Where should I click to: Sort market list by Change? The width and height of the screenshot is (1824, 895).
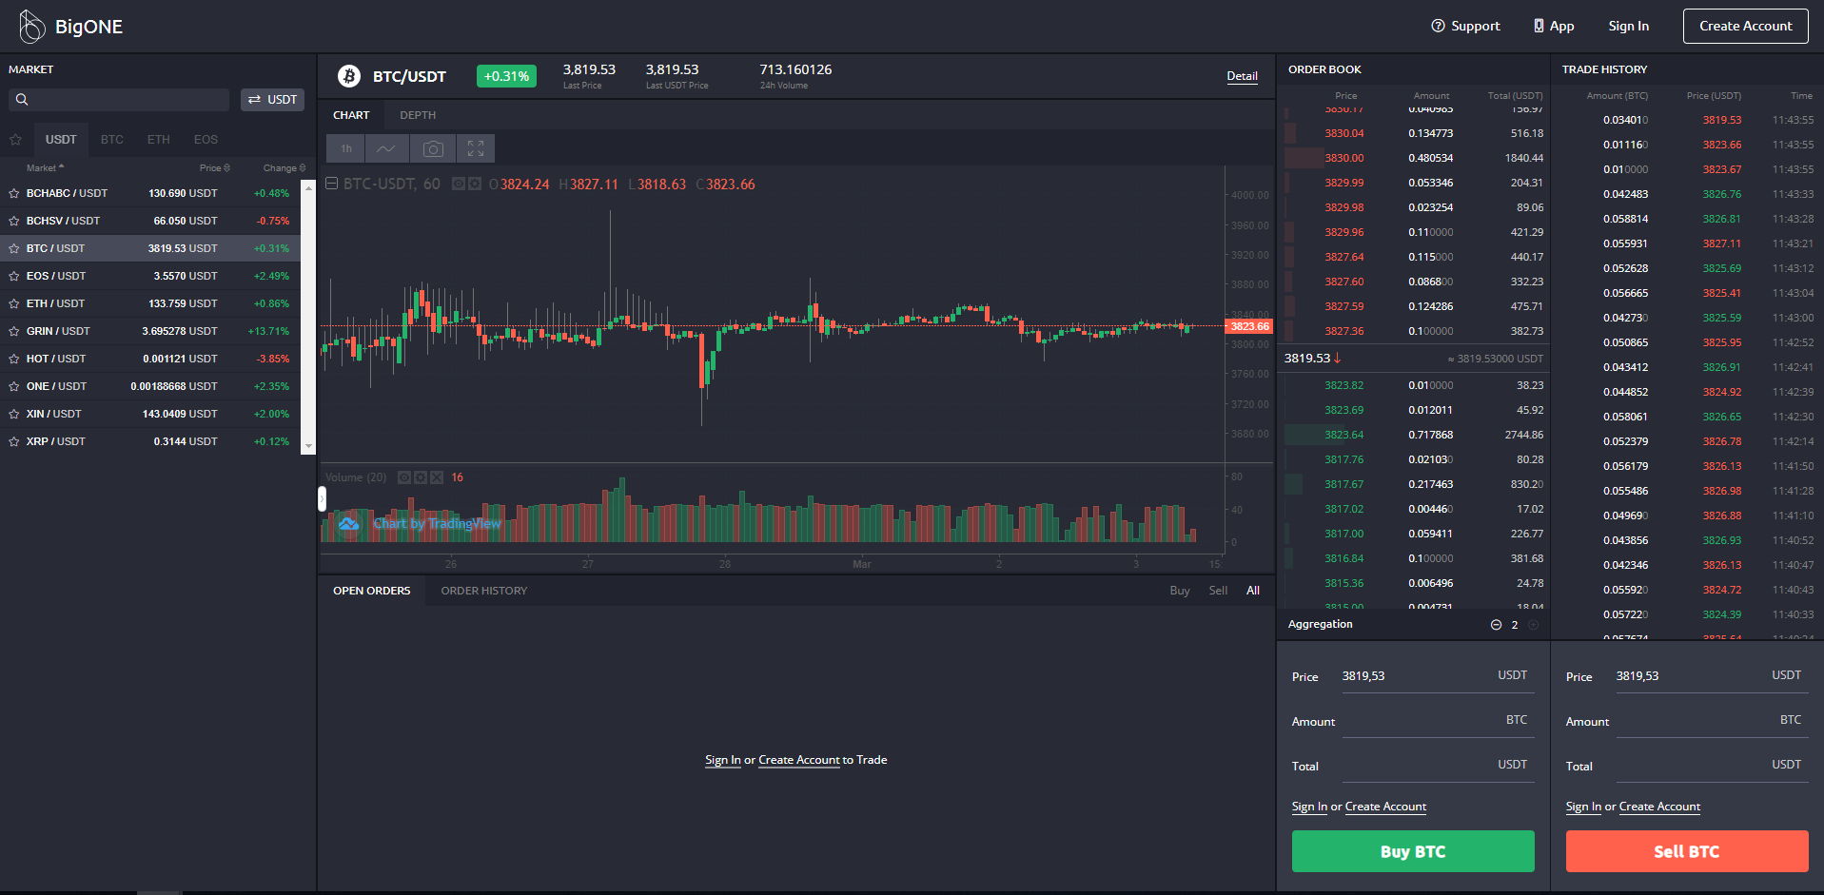tap(284, 168)
